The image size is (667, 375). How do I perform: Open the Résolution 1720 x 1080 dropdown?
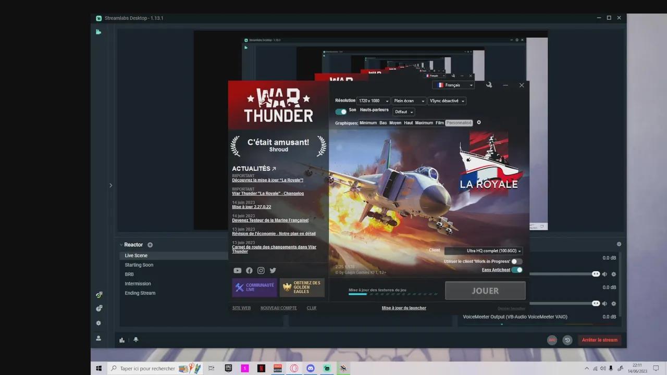(x=373, y=101)
